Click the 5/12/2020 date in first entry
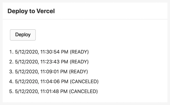Viewport: 170px width, 105px height. click(x=27, y=52)
